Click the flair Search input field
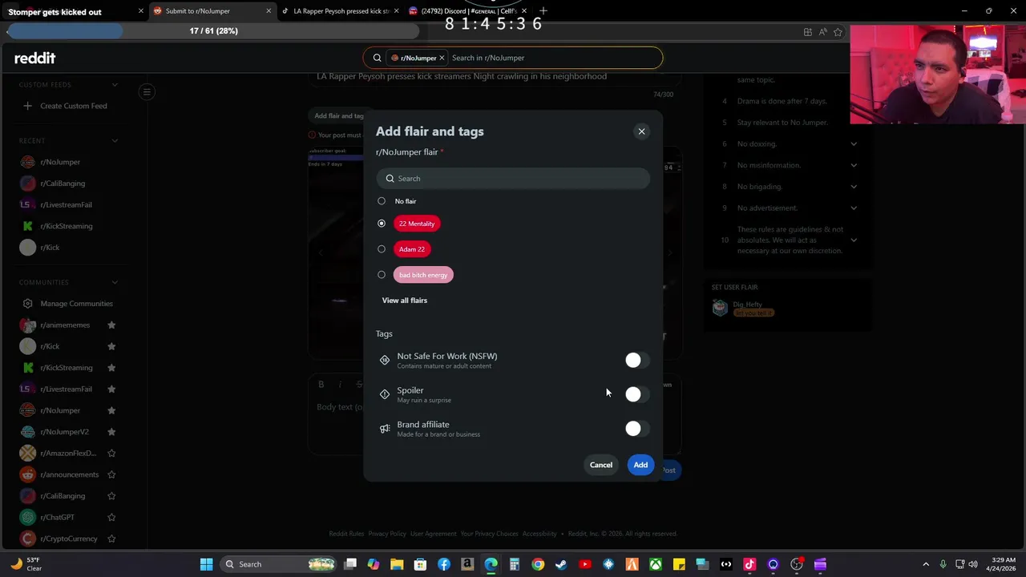This screenshot has height=577, width=1026. pos(513,179)
